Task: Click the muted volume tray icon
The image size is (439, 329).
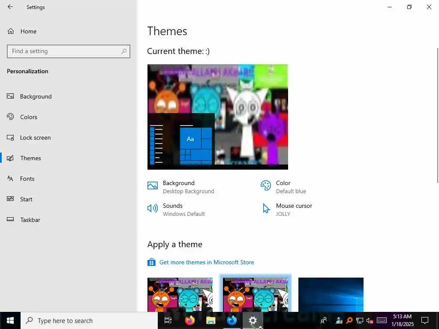Action: click(370, 320)
